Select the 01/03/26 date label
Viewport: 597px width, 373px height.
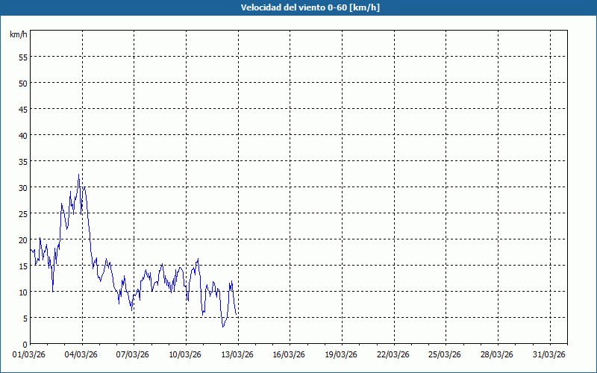(30, 354)
